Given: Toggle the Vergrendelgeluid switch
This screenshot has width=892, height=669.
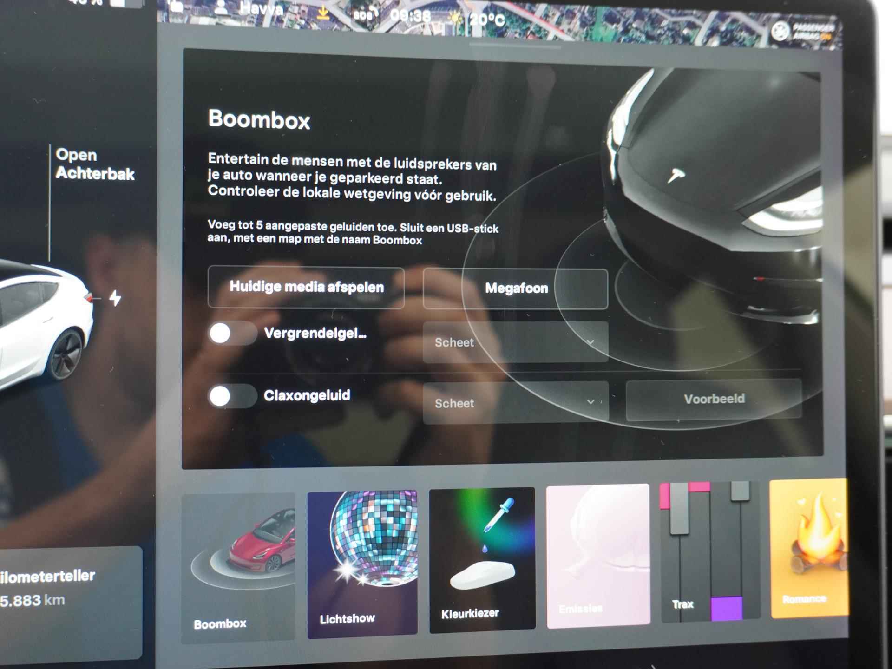Looking at the screenshot, I should [232, 333].
